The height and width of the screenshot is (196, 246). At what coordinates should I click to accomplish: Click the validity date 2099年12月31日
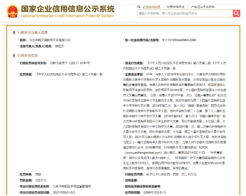click(155, 192)
